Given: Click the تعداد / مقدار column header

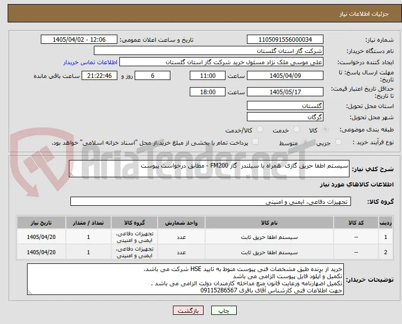Looking at the screenshot, I should point(88,223).
